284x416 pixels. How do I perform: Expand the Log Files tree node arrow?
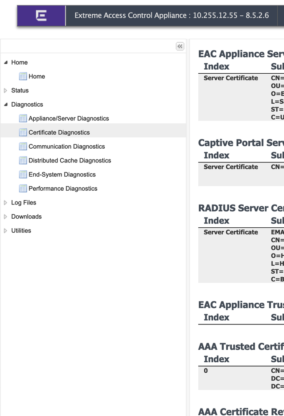(x=5, y=203)
